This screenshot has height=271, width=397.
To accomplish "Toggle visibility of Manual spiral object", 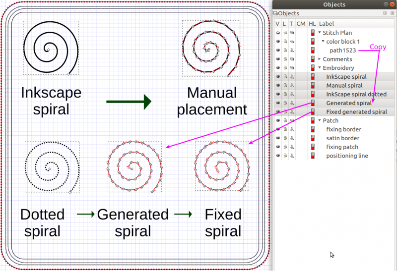I will coord(278,86).
